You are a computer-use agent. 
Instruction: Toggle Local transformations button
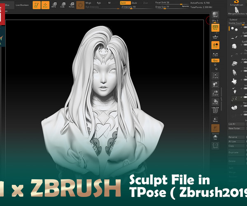click(x=215, y=45)
